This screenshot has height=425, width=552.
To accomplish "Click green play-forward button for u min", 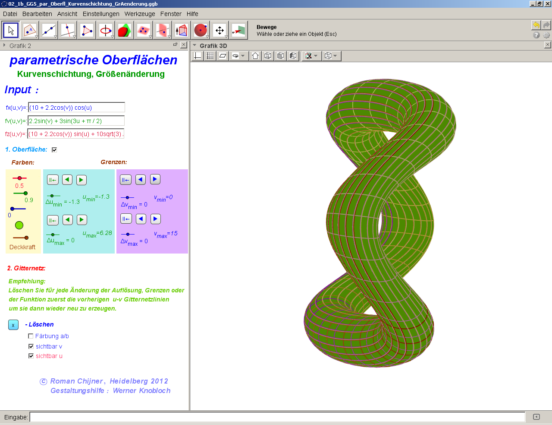I will point(82,180).
